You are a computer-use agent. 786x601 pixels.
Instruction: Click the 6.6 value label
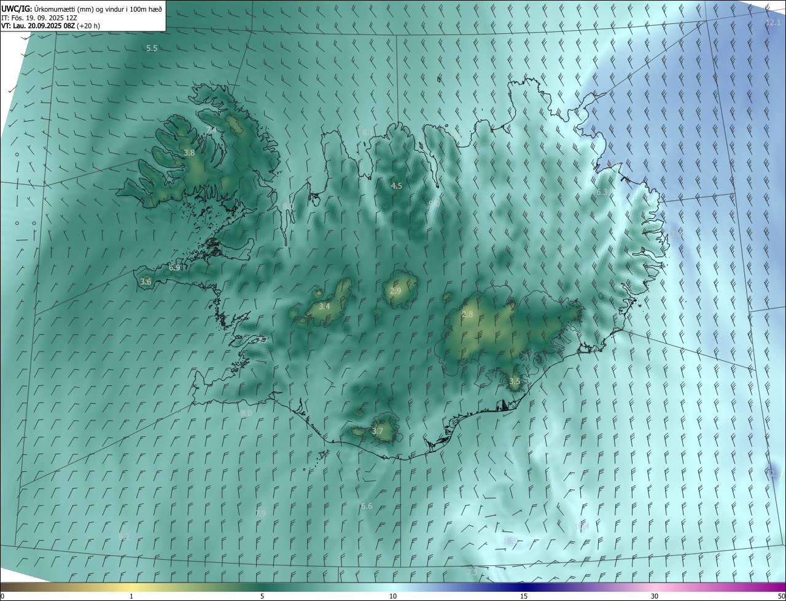[x=367, y=506]
